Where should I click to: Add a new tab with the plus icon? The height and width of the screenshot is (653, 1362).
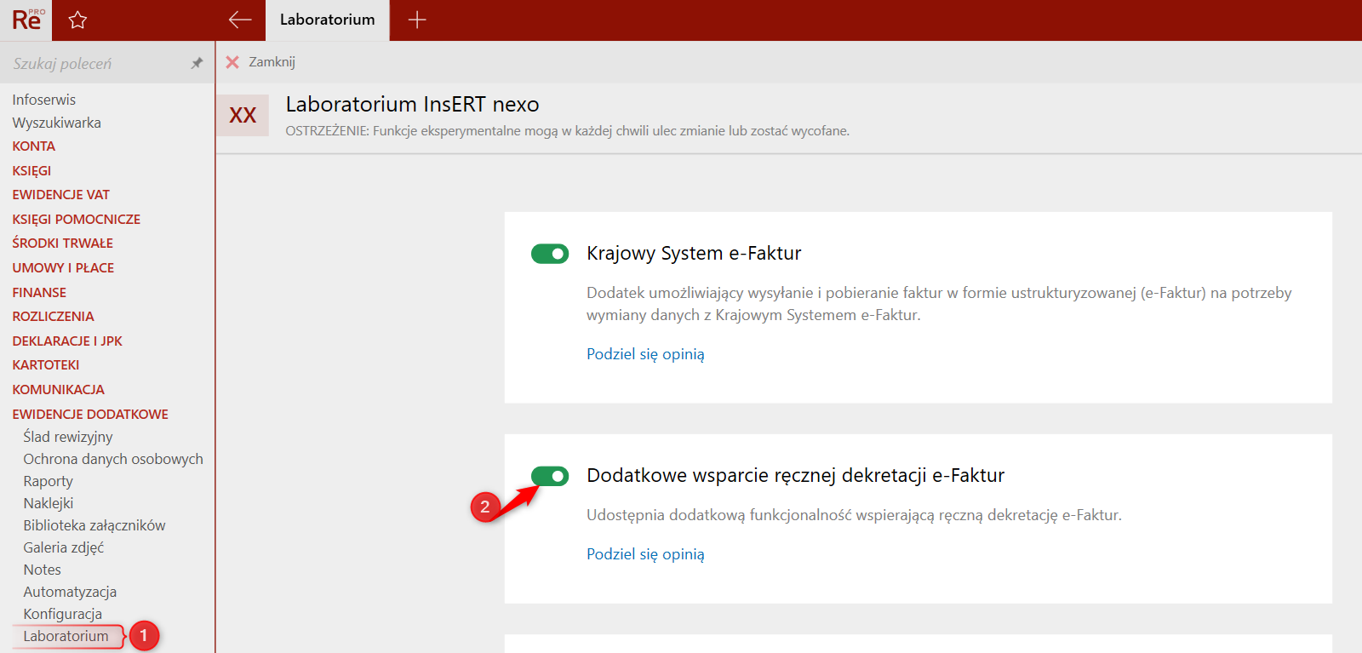(x=417, y=20)
